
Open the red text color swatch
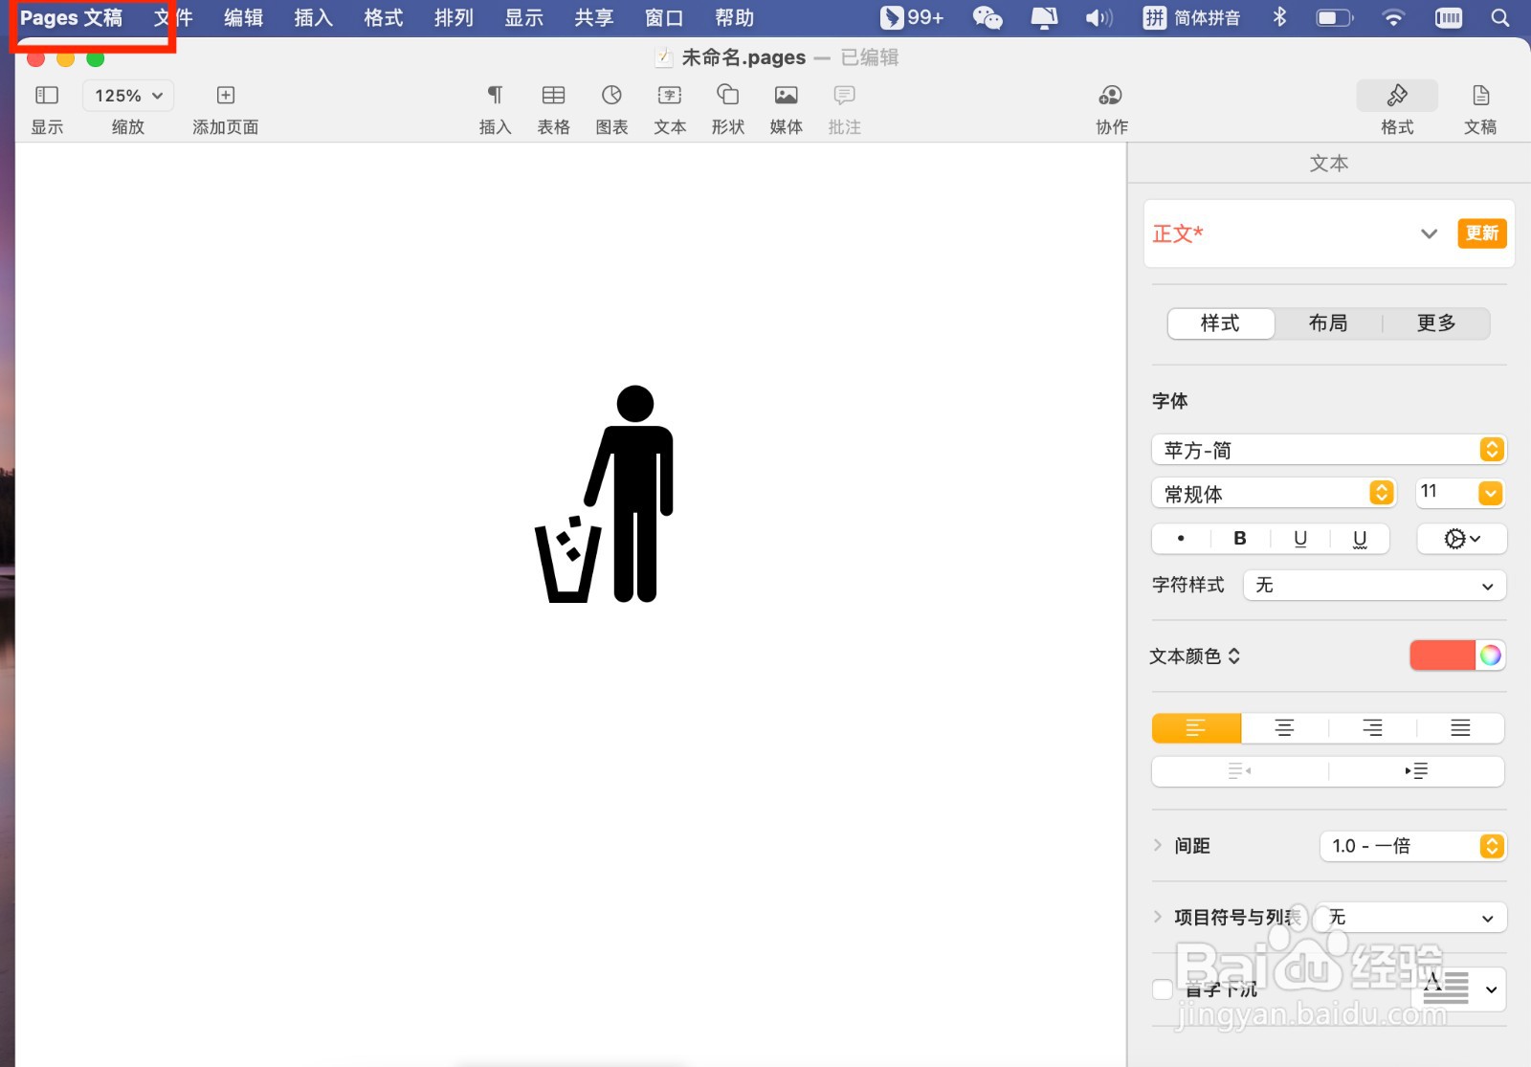[1442, 656]
